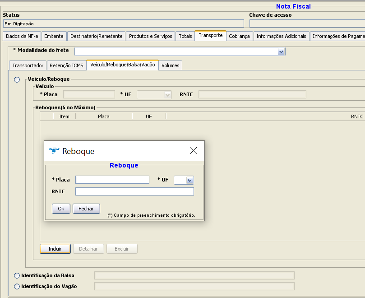Click the Reboque dialog logo icon

pyautogui.click(x=54, y=150)
